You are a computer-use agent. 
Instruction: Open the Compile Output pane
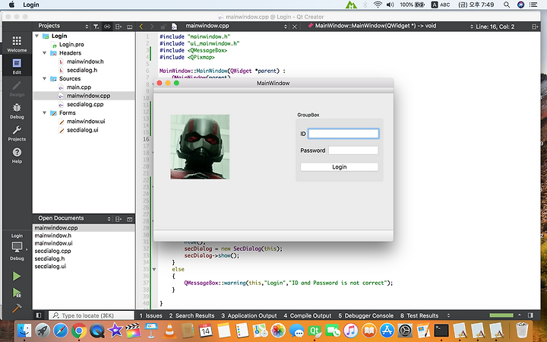pyautogui.click(x=308, y=315)
